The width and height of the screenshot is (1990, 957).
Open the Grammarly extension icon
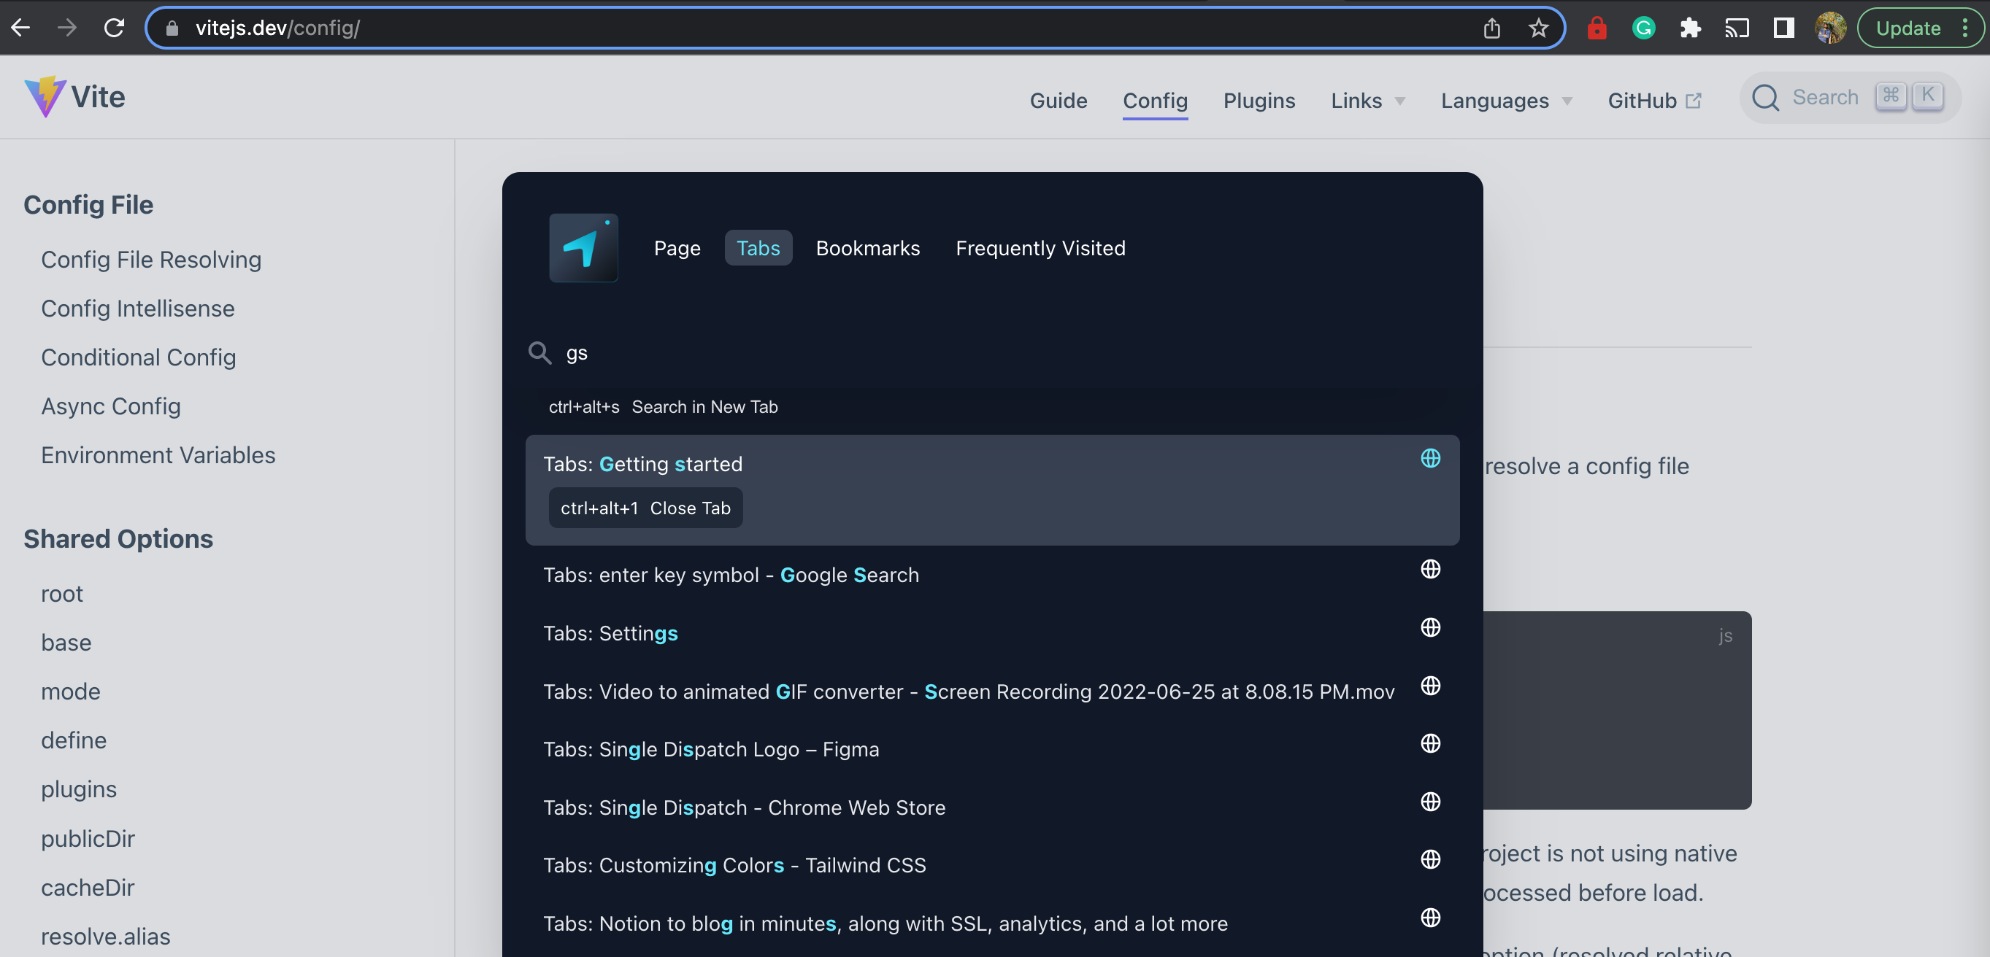pyautogui.click(x=1643, y=28)
